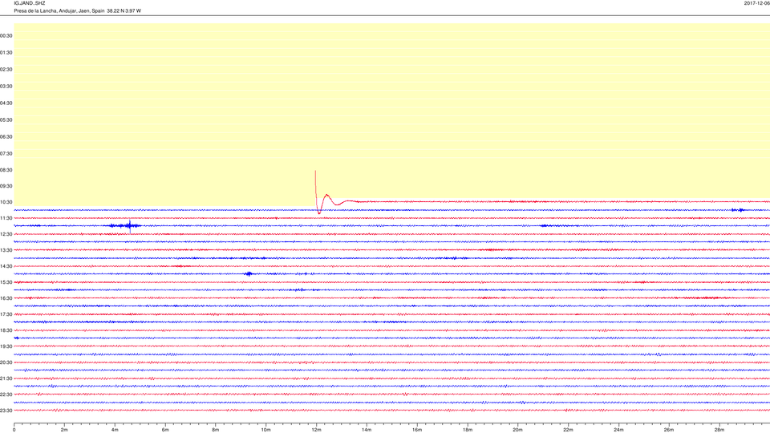
Task: Click the 6m tick label on the axis
Action: coord(165,430)
